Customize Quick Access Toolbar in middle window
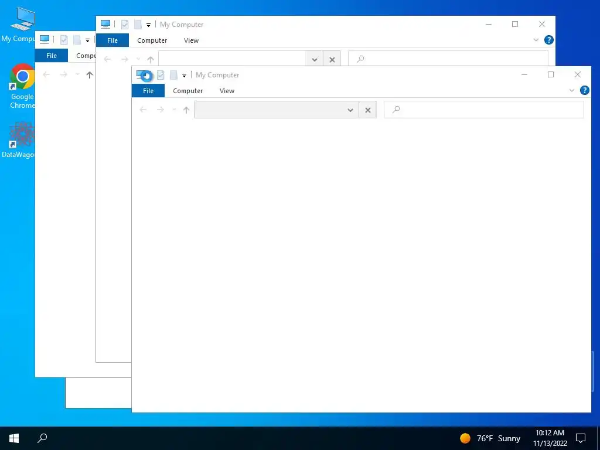This screenshot has width=600, height=450. (x=148, y=25)
